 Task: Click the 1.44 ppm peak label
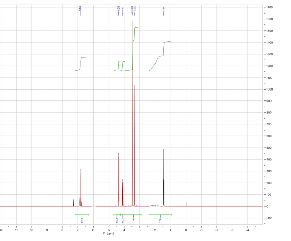tap(164, 8)
